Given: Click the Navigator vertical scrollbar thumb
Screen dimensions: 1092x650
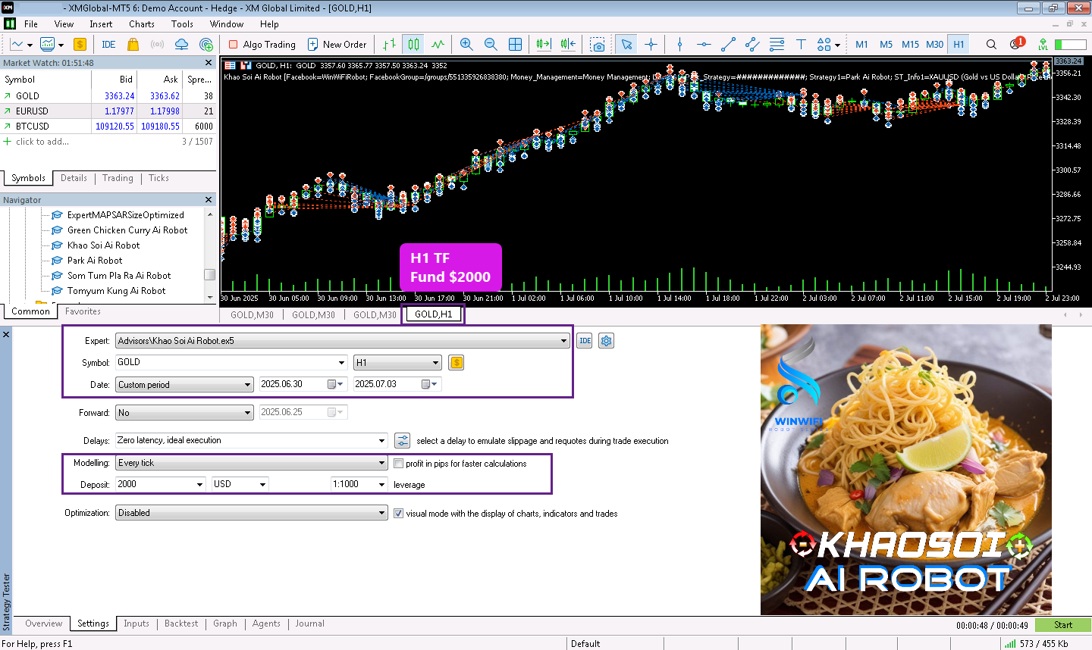Looking at the screenshot, I should tap(210, 274).
